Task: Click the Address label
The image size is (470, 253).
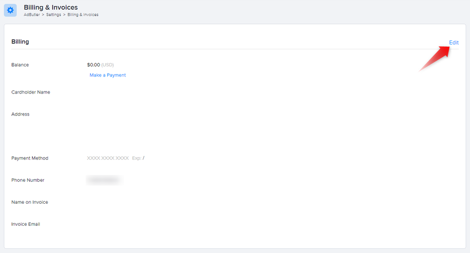Action: pos(20,114)
